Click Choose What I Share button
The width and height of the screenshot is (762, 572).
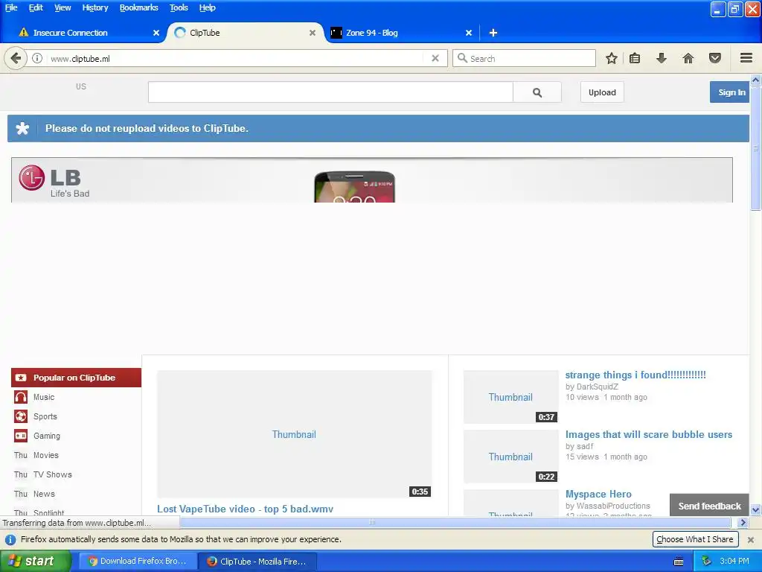695,539
